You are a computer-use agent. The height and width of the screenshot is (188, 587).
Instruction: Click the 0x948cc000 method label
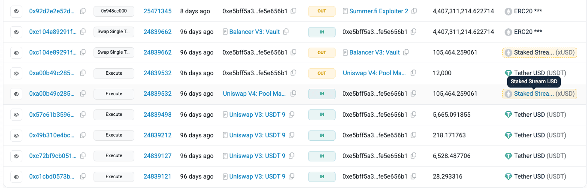(114, 11)
